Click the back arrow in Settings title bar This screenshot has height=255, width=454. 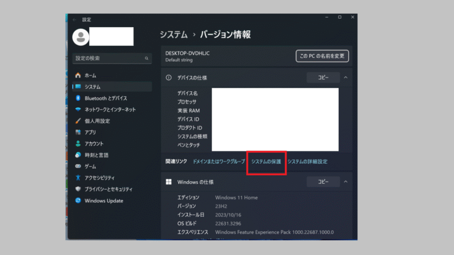pos(74,20)
